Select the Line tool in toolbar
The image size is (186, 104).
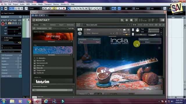click(x=95, y=8)
